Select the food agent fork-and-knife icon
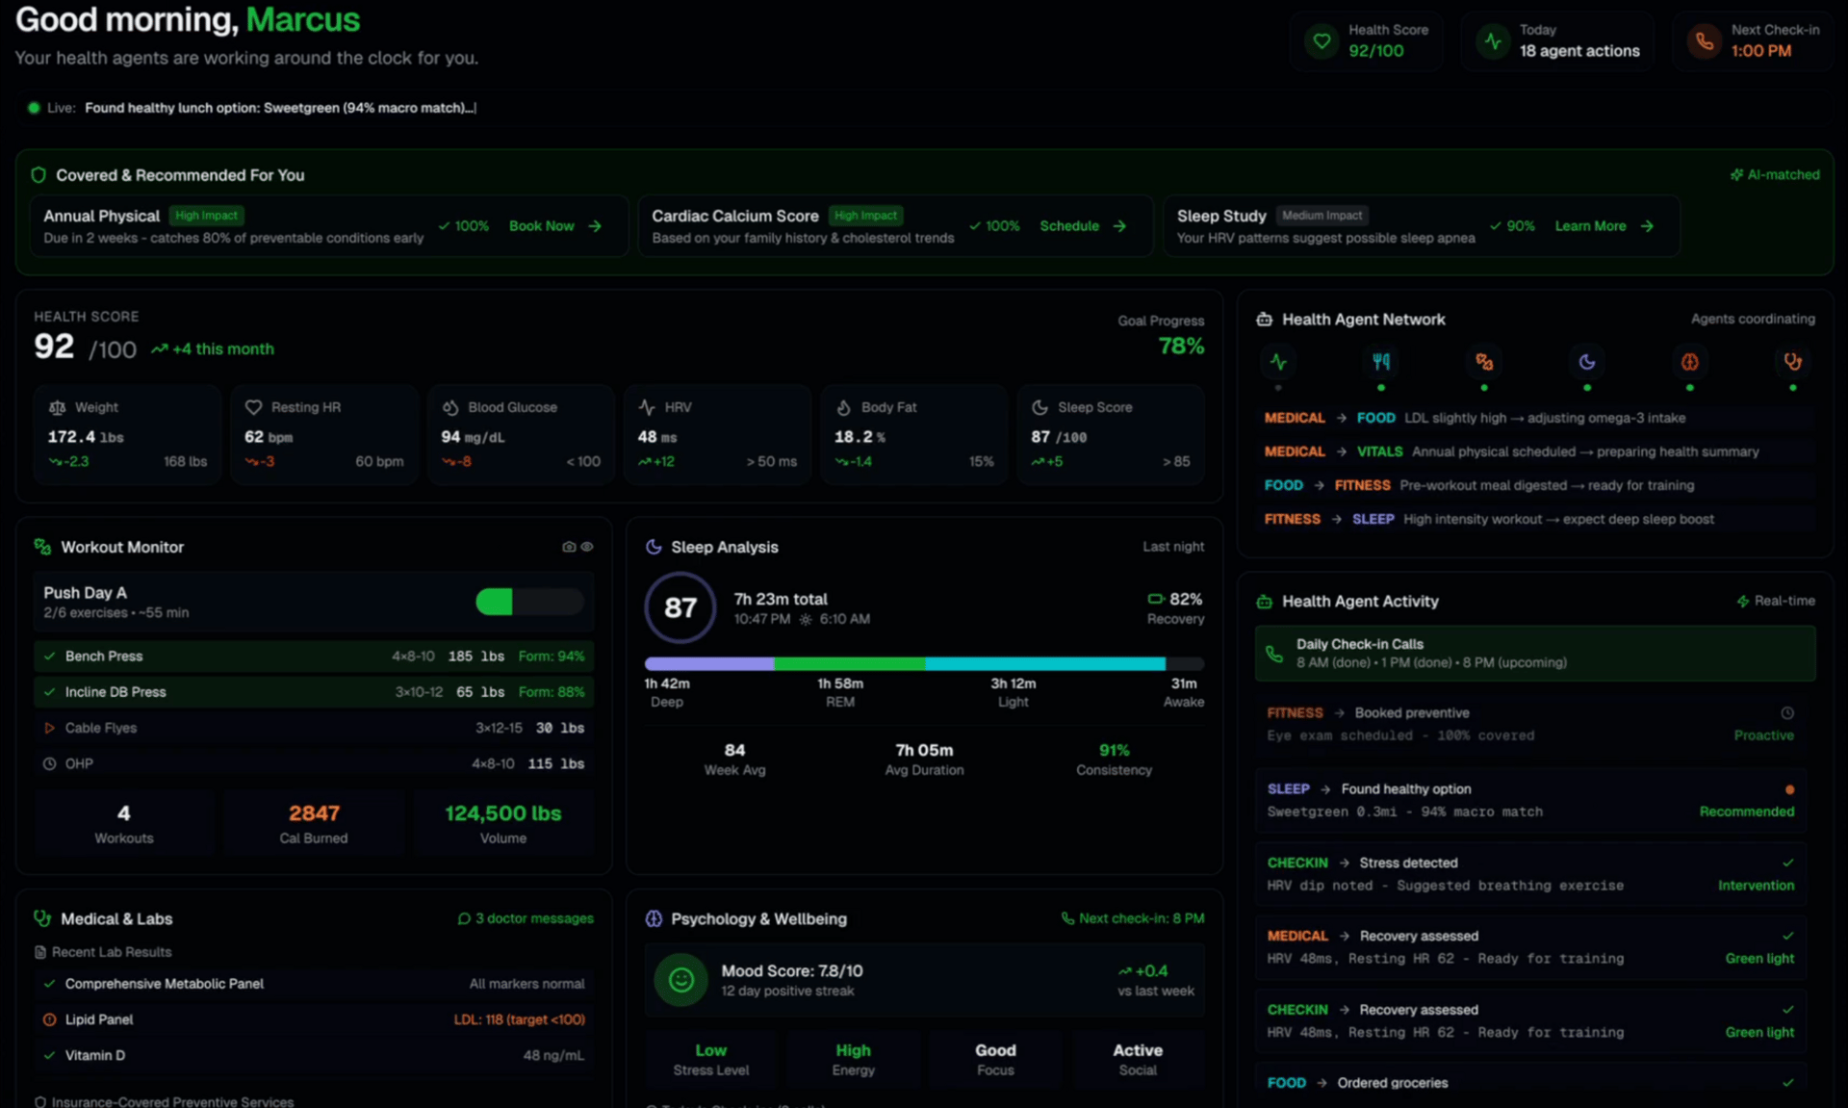1848x1108 pixels. click(1381, 362)
